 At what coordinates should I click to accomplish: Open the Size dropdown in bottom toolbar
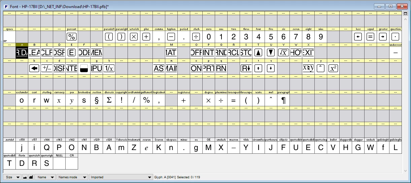coord(12,177)
